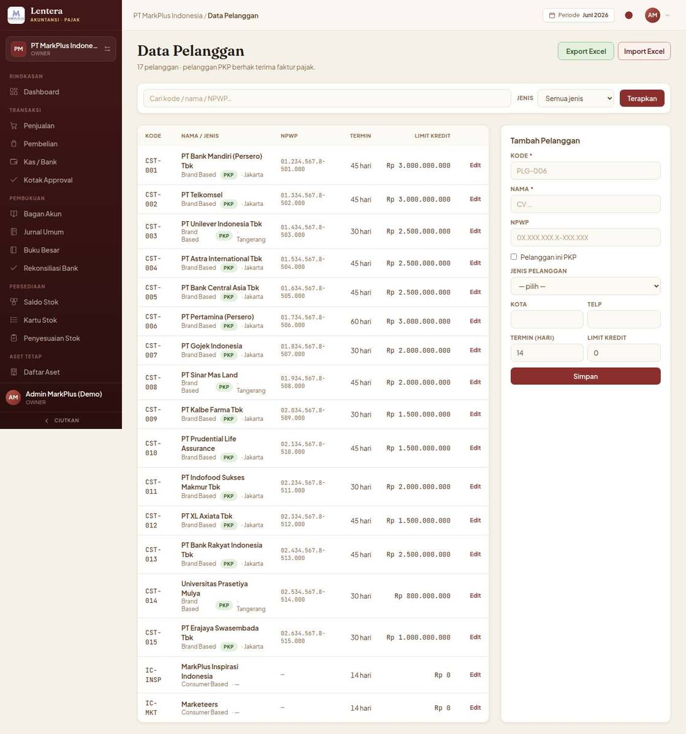Image resolution: width=686 pixels, height=734 pixels.
Task: Click the Saldo Stok boxes icon
Action: 13,302
